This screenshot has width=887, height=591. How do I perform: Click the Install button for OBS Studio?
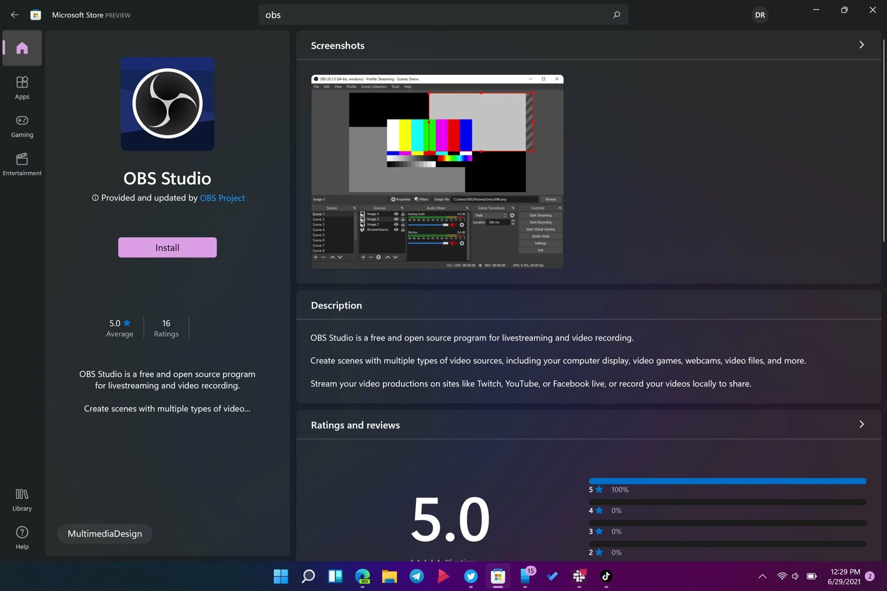[168, 247]
